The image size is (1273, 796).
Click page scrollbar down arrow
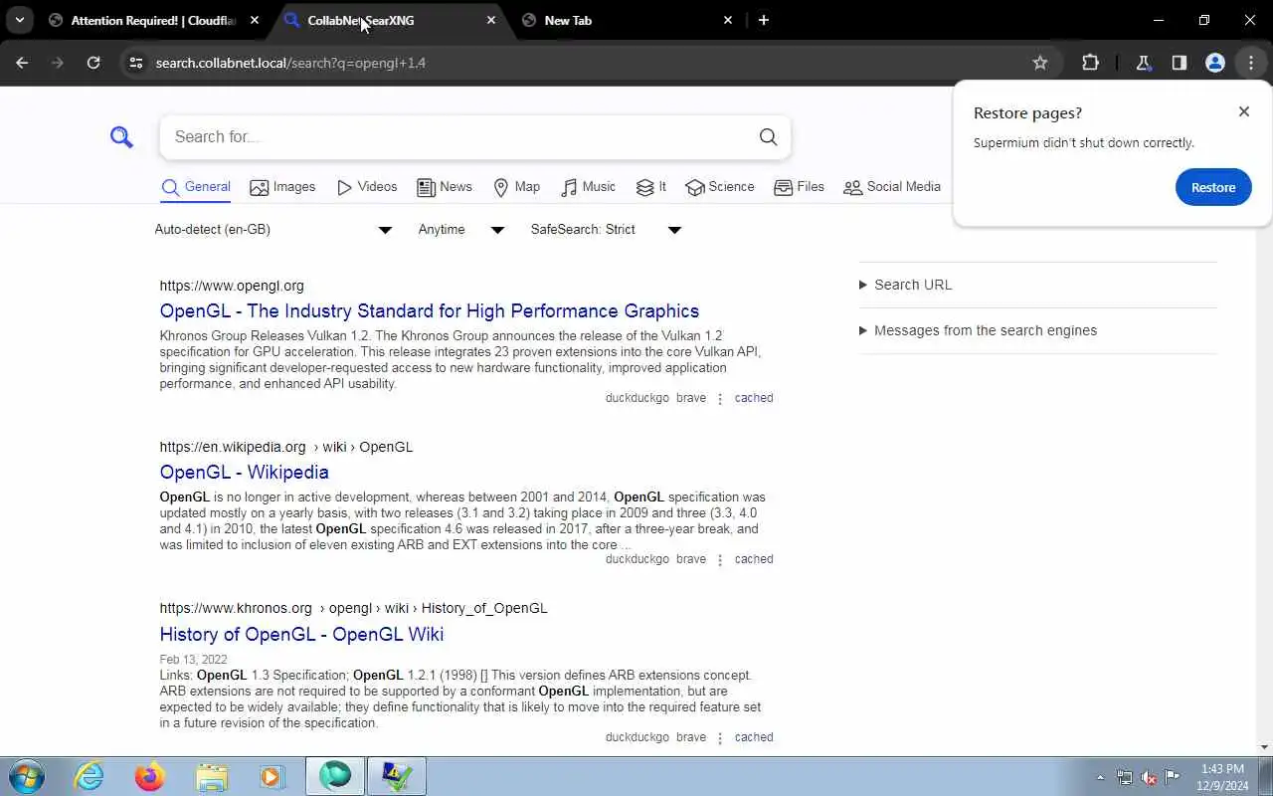coord(1265,747)
